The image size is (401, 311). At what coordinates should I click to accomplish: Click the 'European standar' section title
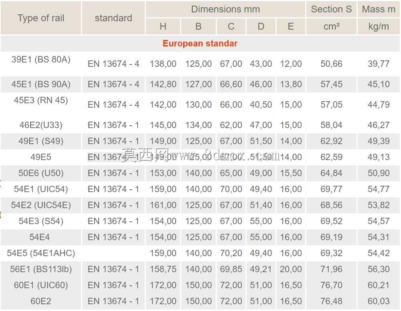coord(200,43)
